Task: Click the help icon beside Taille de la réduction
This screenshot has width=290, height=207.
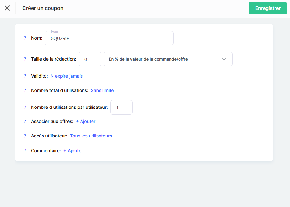Action: pyautogui.click(x=25, y=59)
